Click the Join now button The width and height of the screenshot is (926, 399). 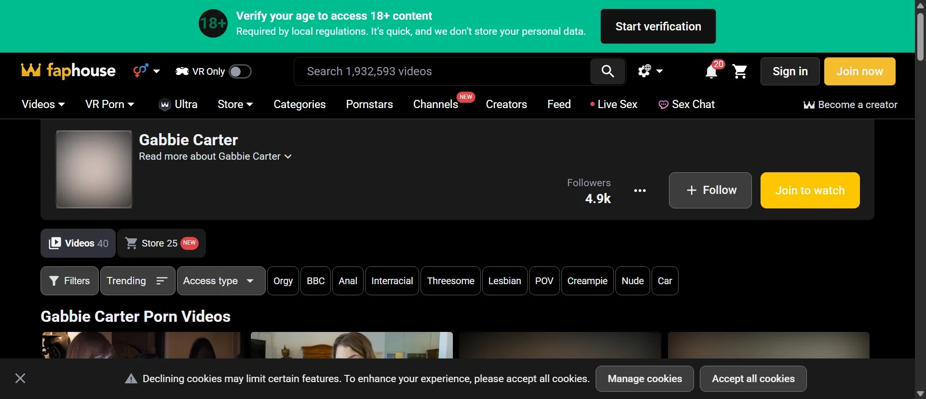tap(860, 71)
